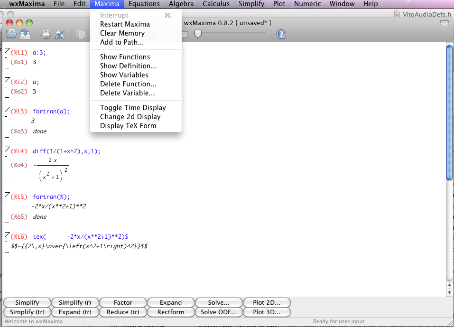Click the toolbar toggle pill at window top right

click(x=444, y=23)
